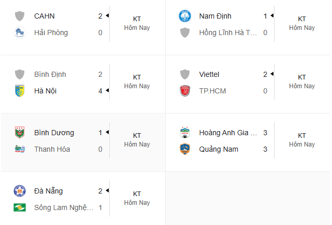Select the Sông Lam Nghệ An green logo
The width and height of the screenshot is (332, 225).
click(x=20, y=207)
